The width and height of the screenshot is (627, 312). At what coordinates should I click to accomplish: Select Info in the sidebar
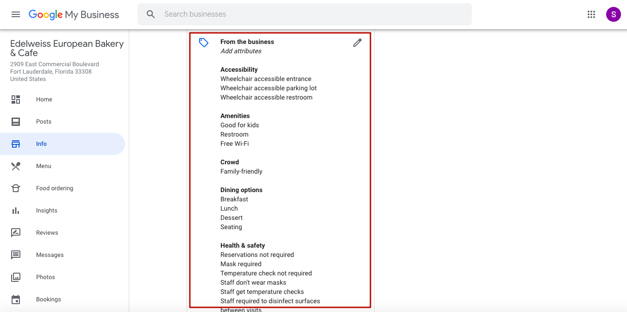point(41,144)
